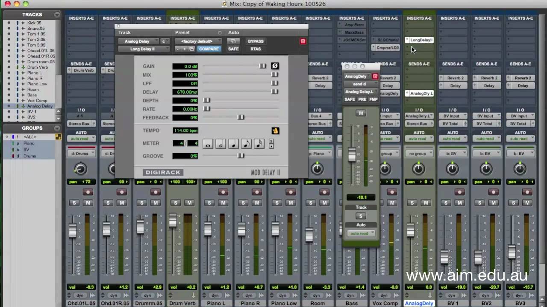Select Drums group in Groups list
Viewport: 547px width, 307px height.
29,156
